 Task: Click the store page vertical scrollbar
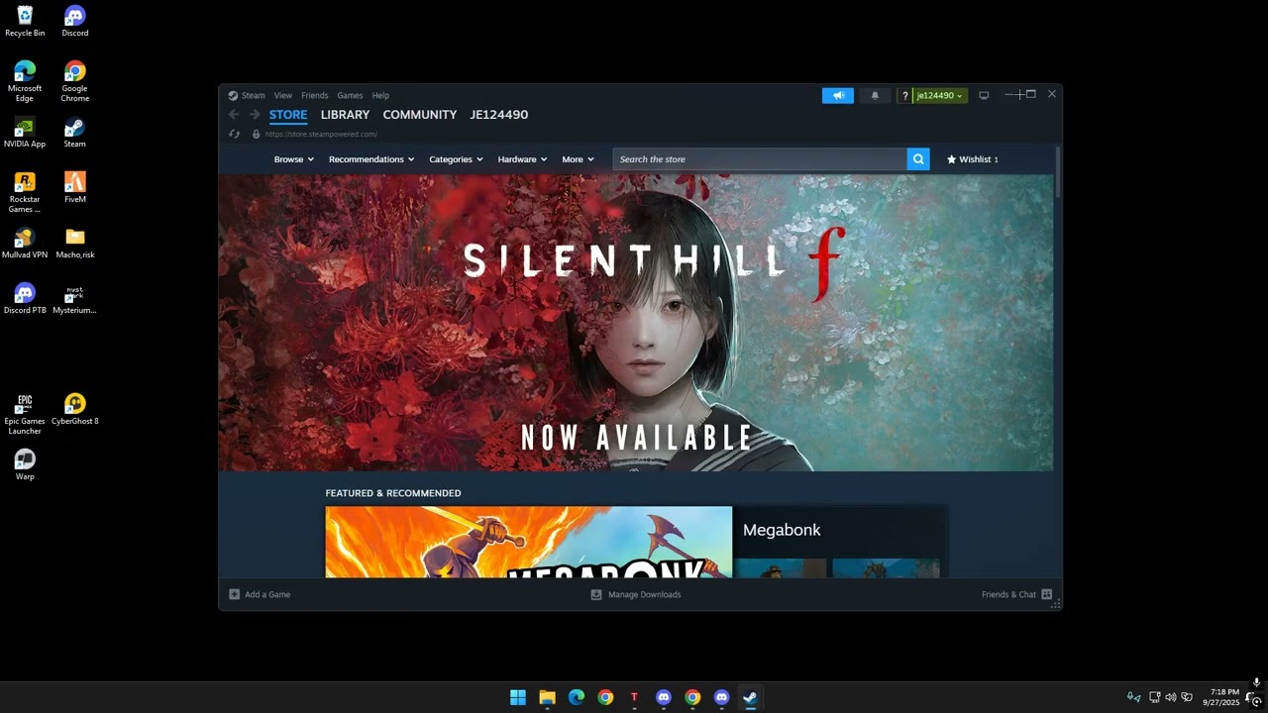(x=1058, y=171)
